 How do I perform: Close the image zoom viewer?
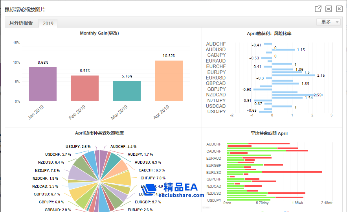pos(339,9)
